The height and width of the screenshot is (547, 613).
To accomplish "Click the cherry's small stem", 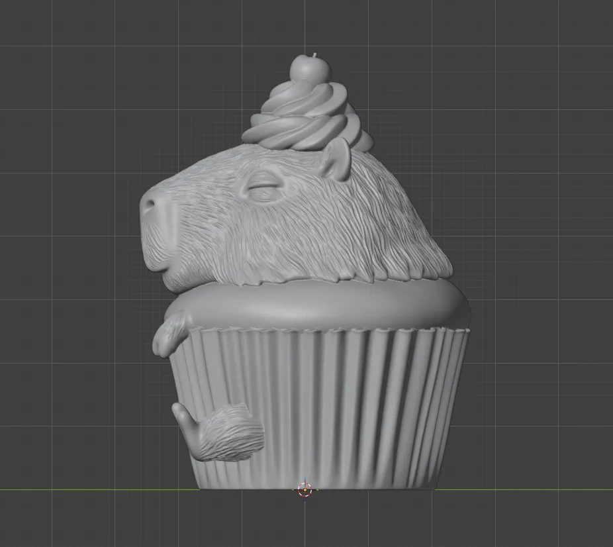I will coord(314,54).
